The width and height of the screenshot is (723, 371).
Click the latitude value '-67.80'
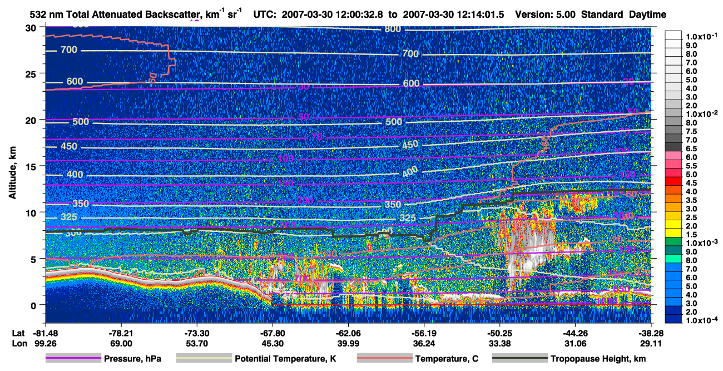pos(272,334)
